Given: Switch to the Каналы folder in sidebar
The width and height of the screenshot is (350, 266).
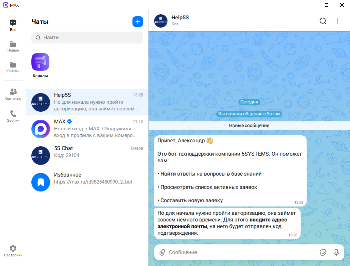Looking at the screenshot, I should [13, 67].
